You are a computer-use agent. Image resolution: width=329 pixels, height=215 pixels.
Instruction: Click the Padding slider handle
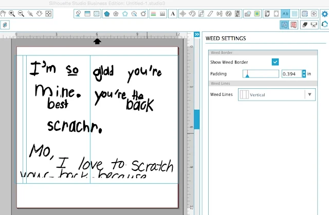pos(247,74)
